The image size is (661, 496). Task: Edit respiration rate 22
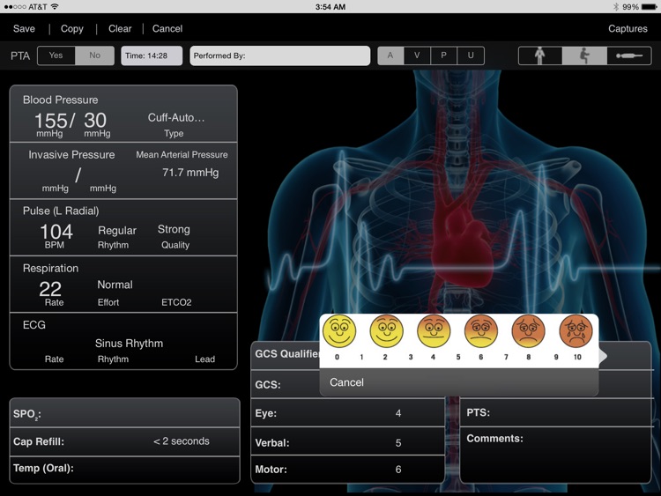point(50,289)
